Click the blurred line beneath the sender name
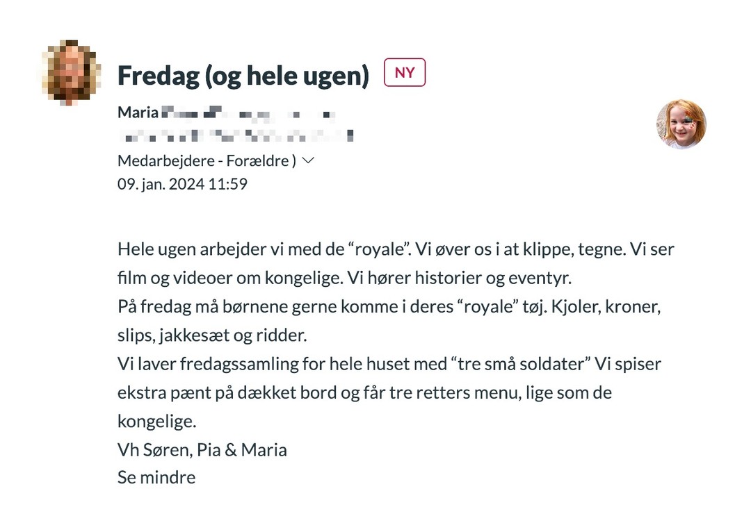Image resolution: width=751 pixels, height=532 pixels. 235,133
